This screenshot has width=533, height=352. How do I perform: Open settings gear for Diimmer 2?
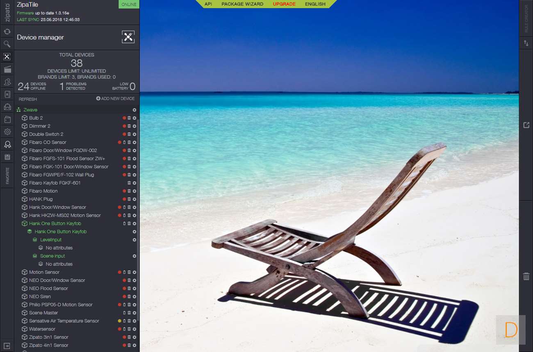134,126
